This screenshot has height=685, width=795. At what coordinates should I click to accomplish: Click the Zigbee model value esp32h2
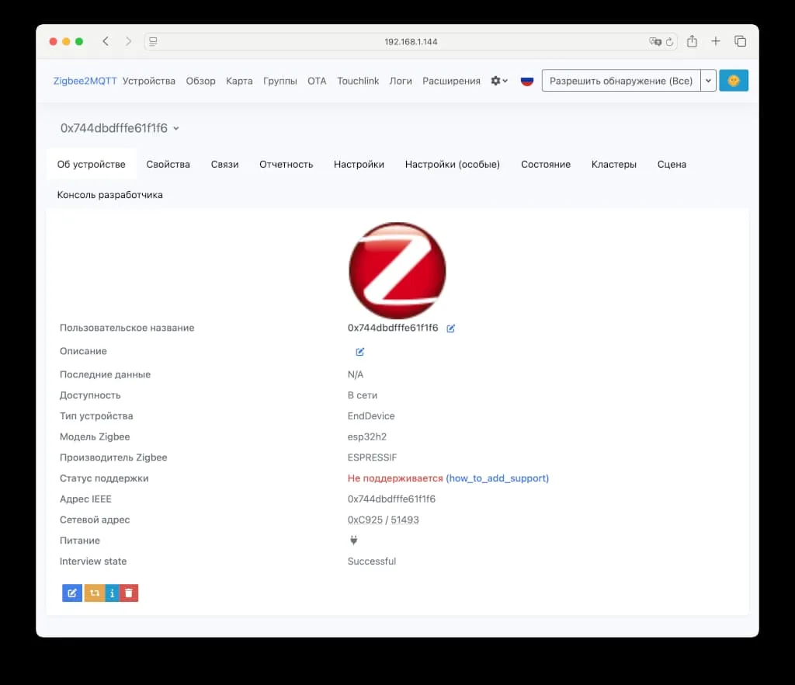pyautogui.click(x=367, y=436)
